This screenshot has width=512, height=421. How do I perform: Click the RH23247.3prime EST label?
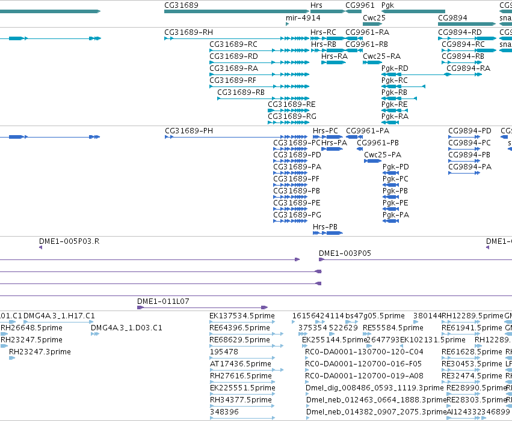coord(40,352)
